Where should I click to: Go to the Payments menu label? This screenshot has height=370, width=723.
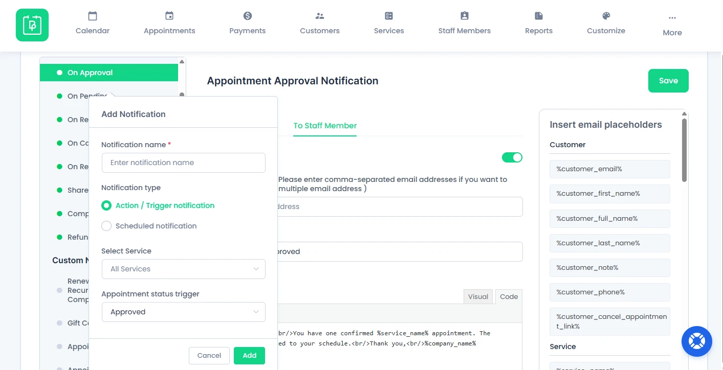click(248, 31)
